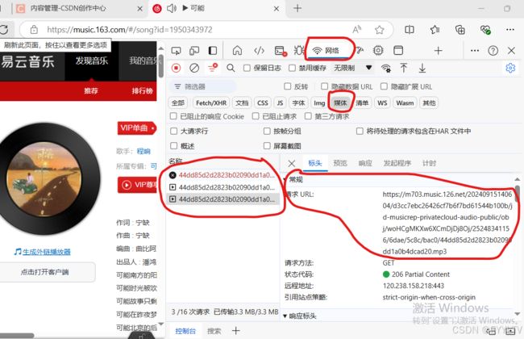This screenshot has width=524, height=339.
Task: Select the 网络 DevTools tab
Action: (x=326, y=51)
